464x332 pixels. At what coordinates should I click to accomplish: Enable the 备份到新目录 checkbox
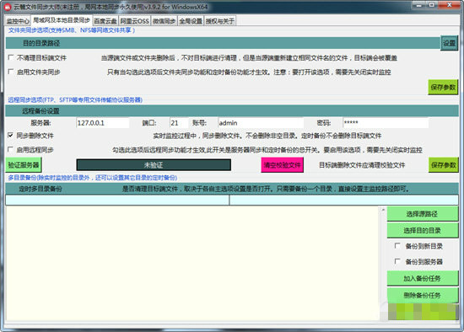pyautogui.click(x=397, y=246)
